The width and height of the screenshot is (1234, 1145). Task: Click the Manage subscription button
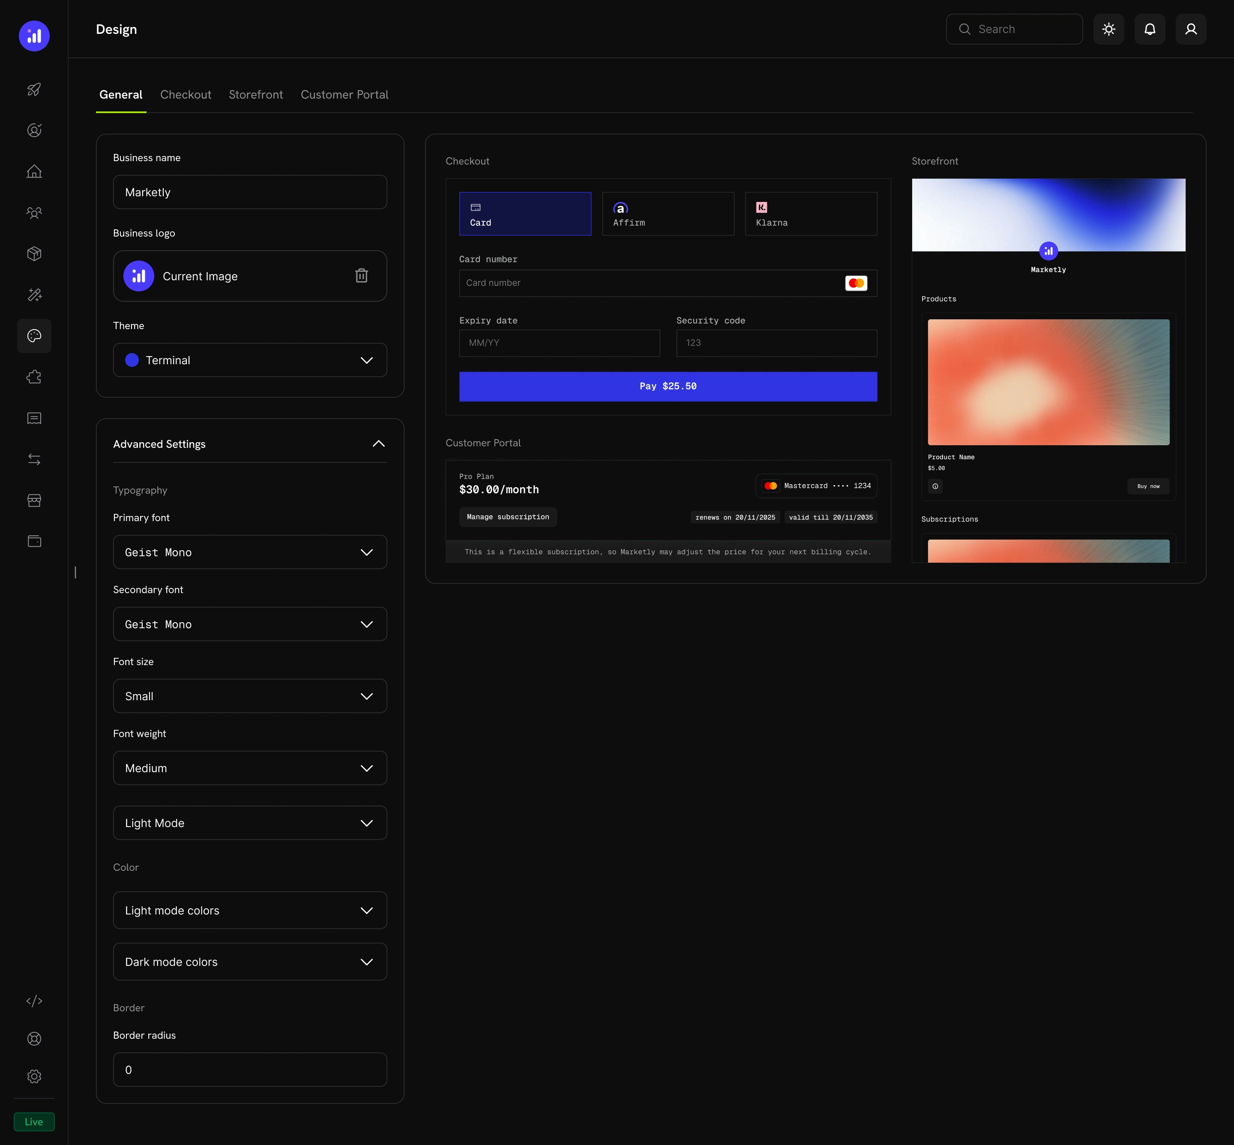coord(507,517)
